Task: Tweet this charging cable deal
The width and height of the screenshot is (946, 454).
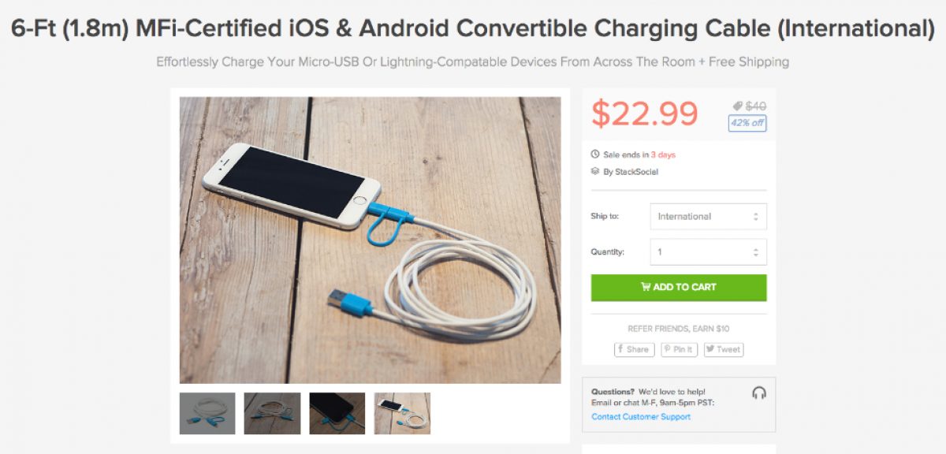Action: 723,349
